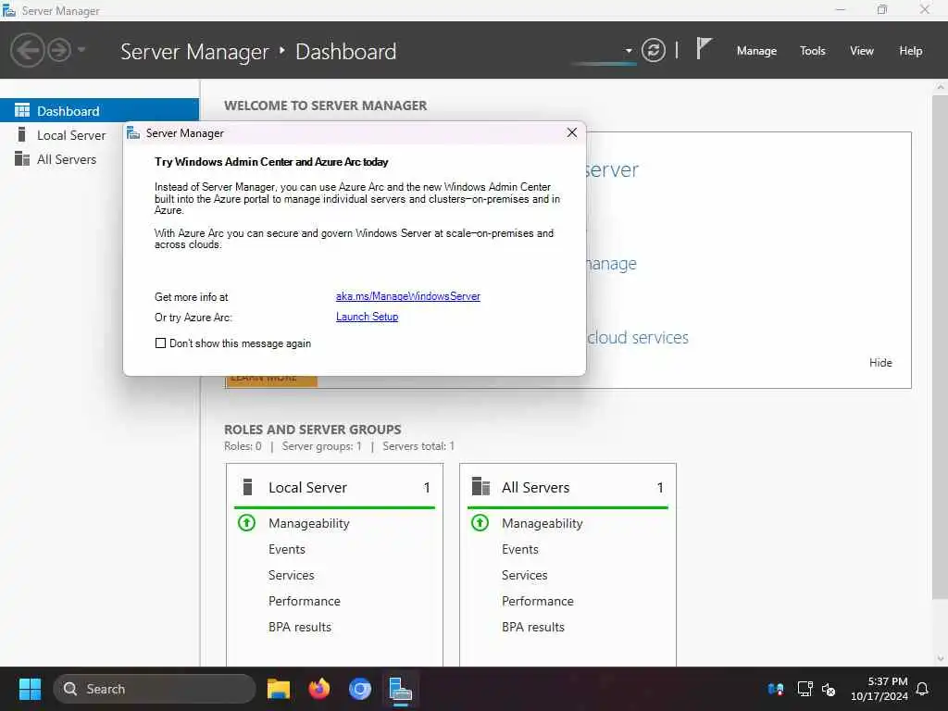The width and height of the screenshot is (948, 711).
Task: Open BPA results under Local Server
Action: [x=300, y=628]
